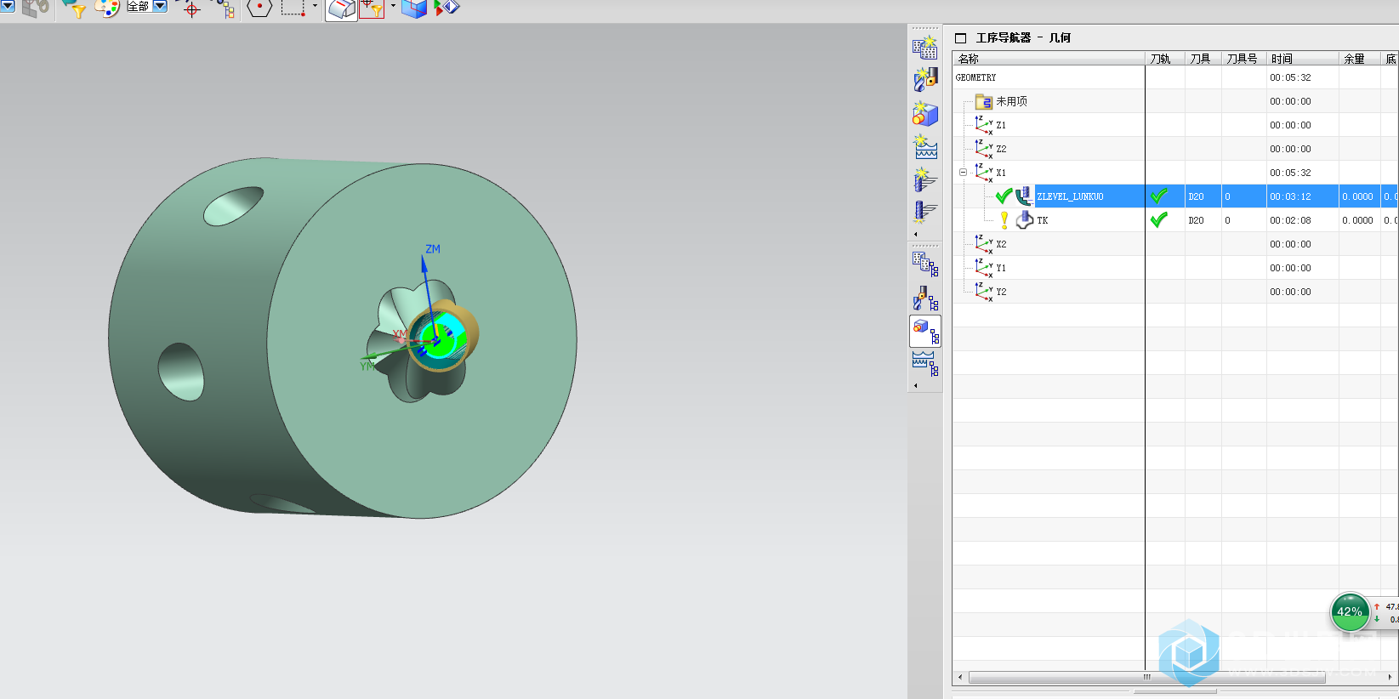Open the 全部 filter dropdown
1399x699 pixels.
click(x=159, y=6)
